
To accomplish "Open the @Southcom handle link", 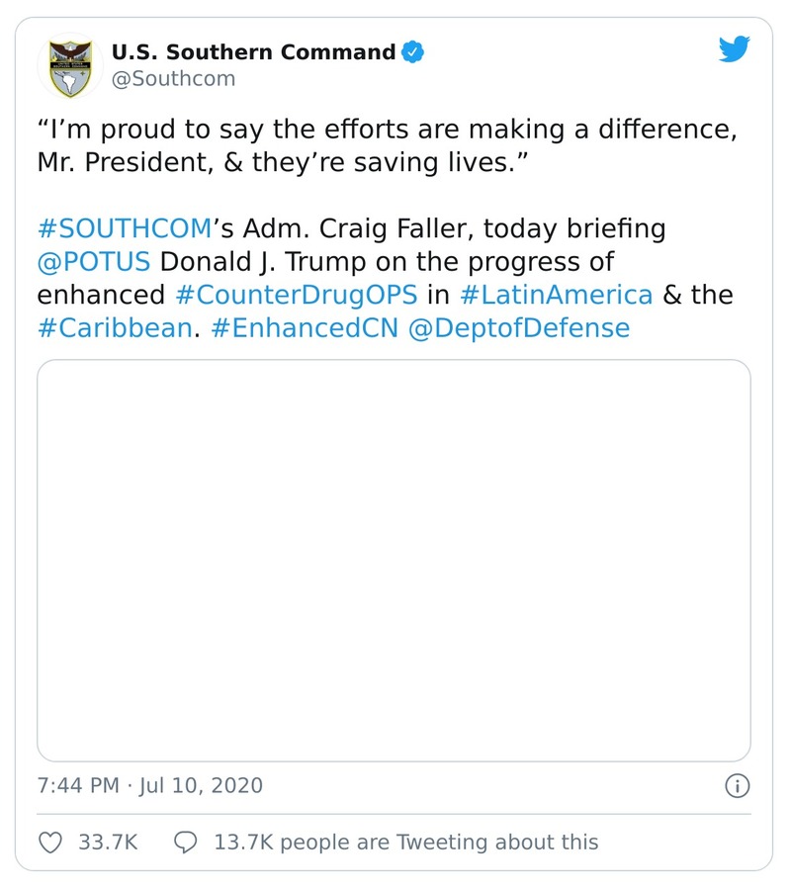I will pyautogui.click(x=173, y=79).
